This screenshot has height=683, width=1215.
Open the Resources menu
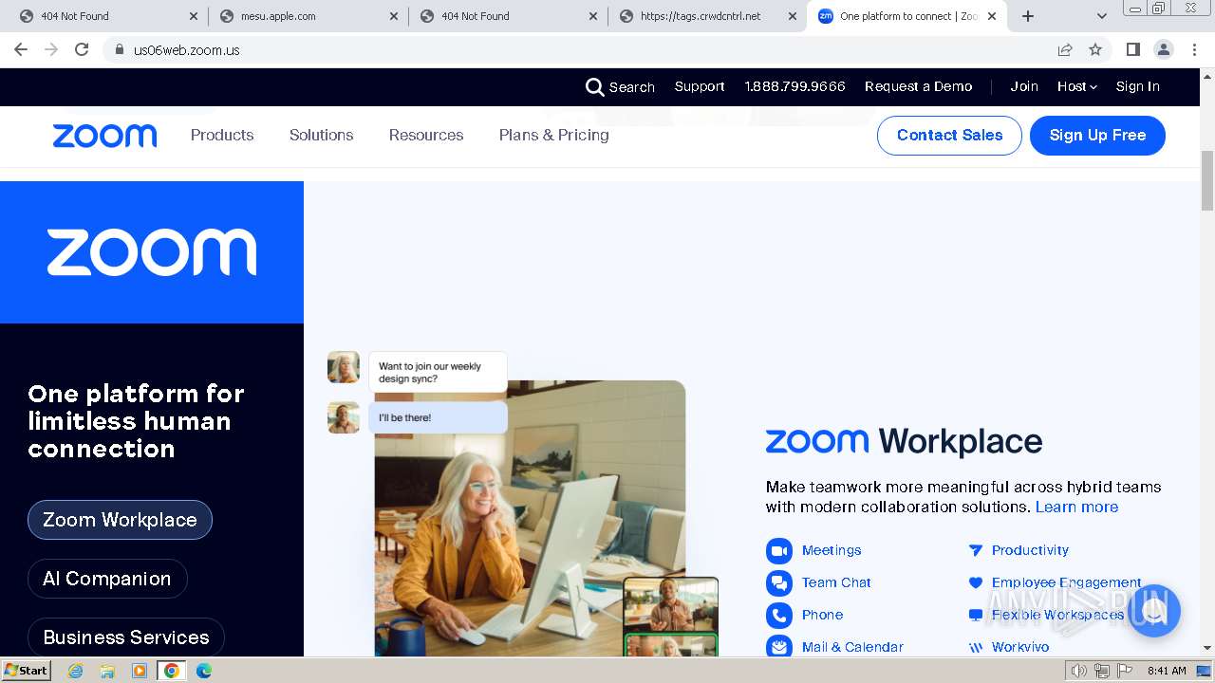pyautogui.click(x=426, y=135)
